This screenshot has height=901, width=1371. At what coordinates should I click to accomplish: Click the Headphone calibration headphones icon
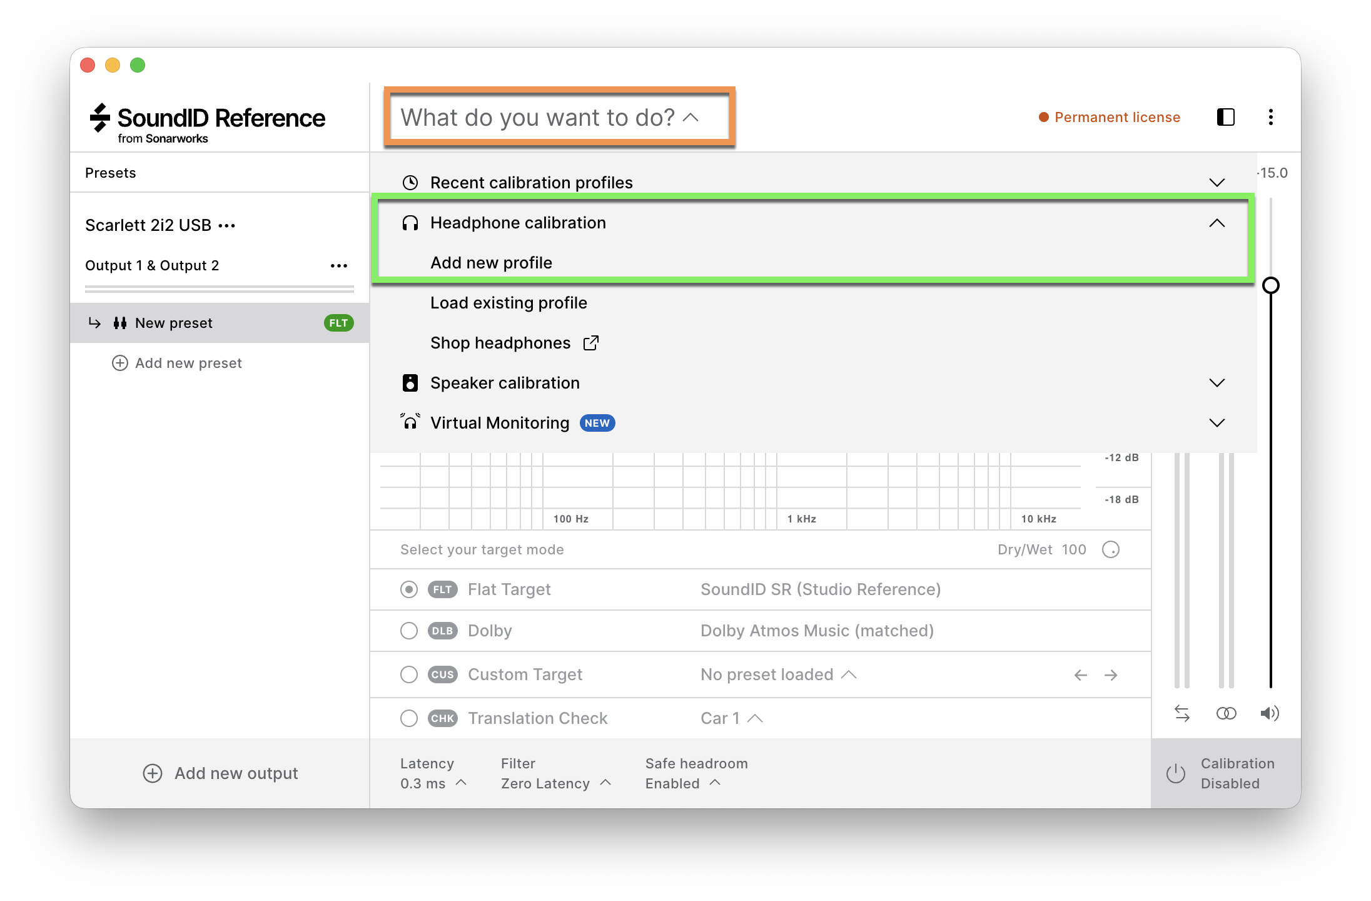click(x=410, y=223)
